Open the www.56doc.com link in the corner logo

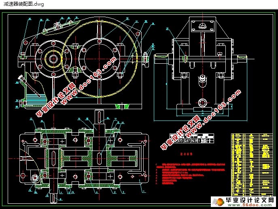click(x=250, y=205)
